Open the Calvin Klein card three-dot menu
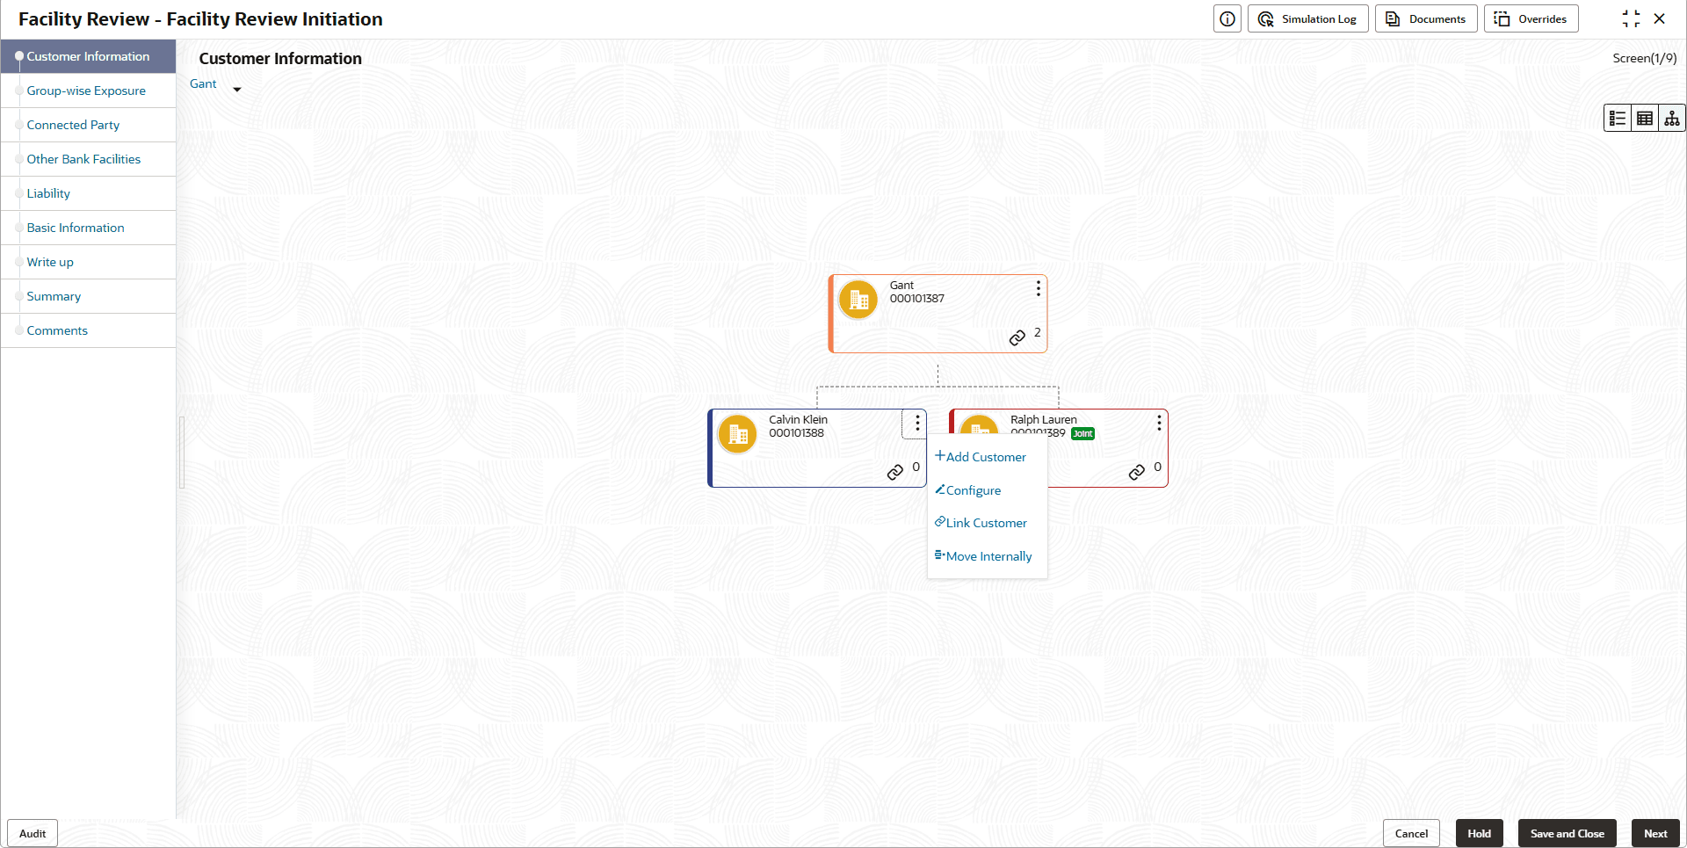The width and height of the screenshot is (1687, 848). click(916, 424)
